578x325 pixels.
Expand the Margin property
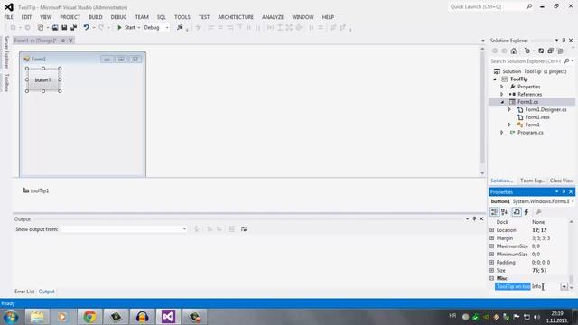point(491,238)
